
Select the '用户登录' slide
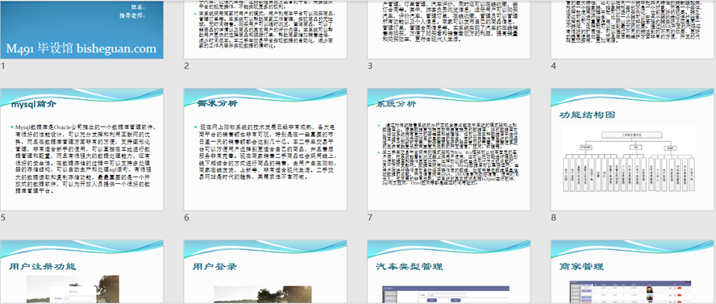point(265,272)
